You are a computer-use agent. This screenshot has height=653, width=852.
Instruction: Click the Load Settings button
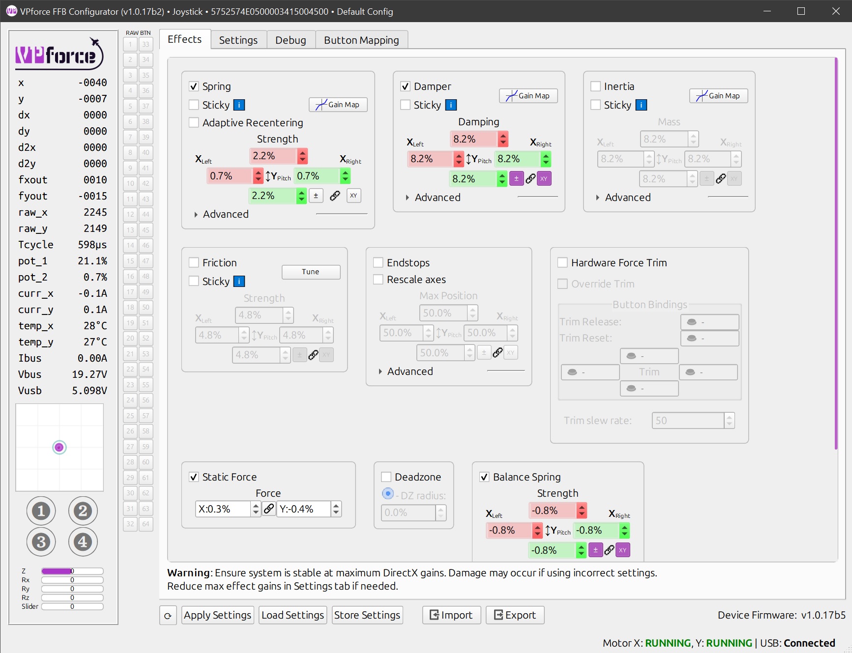[293, 615]
